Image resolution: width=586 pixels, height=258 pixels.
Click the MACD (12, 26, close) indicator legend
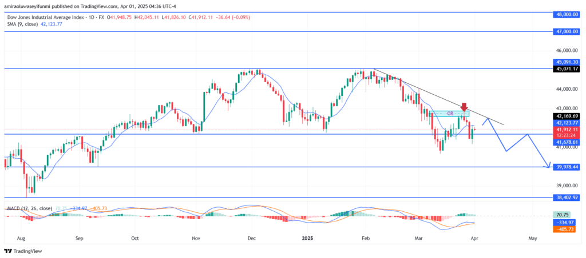point(31,209)
